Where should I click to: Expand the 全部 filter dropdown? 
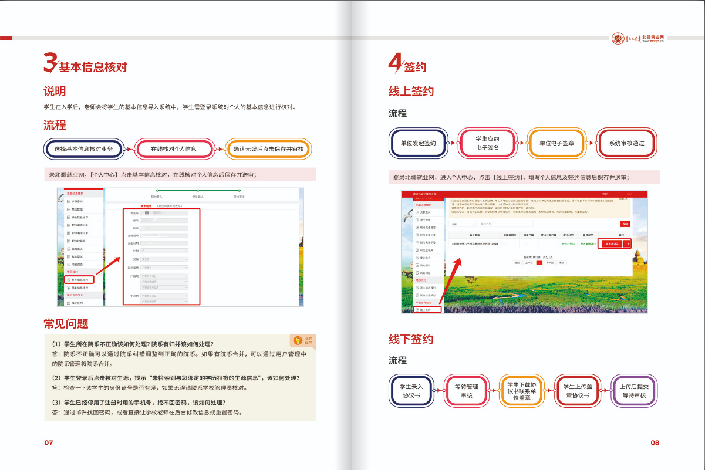click(463, 224)
